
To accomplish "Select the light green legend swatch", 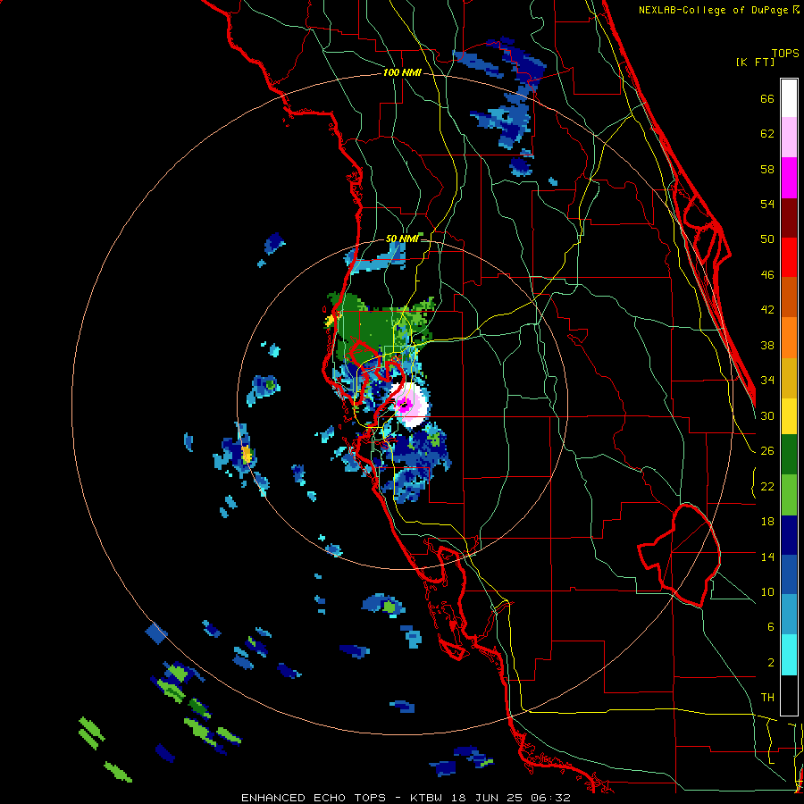I will pyautogui.click(x=789, y=495).
